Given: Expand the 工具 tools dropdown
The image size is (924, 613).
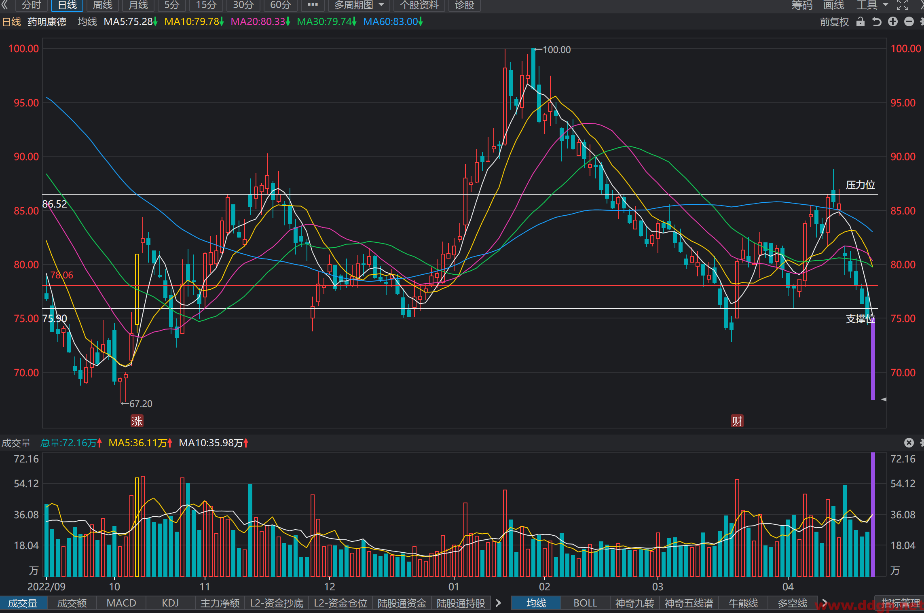Looking at the screenshot, I should (872, 5).
